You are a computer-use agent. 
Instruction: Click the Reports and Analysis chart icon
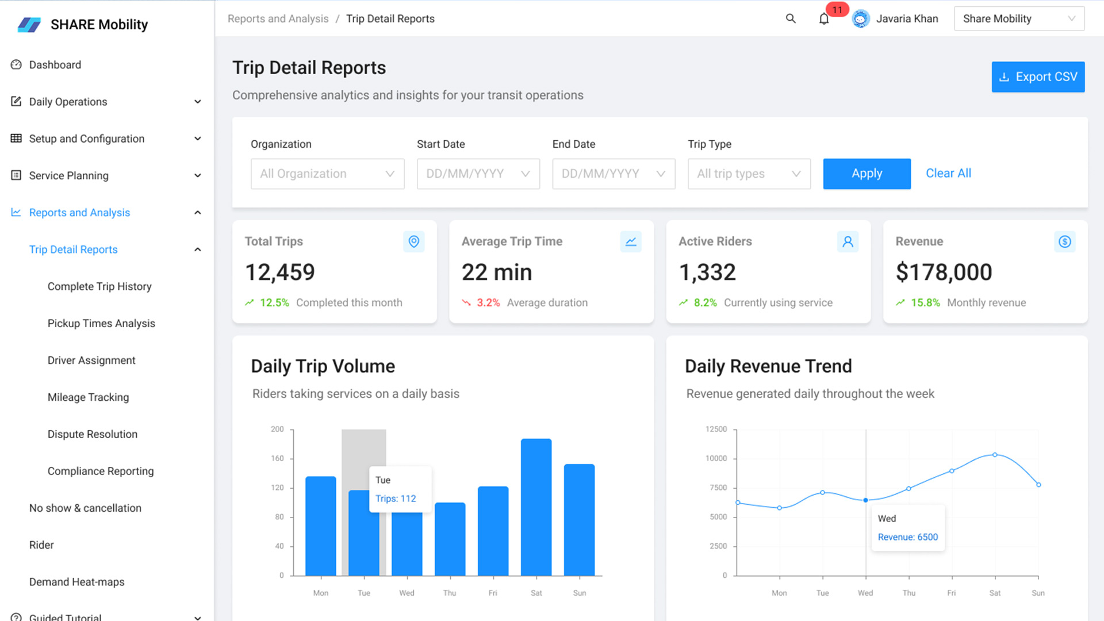tap(16, 212)
